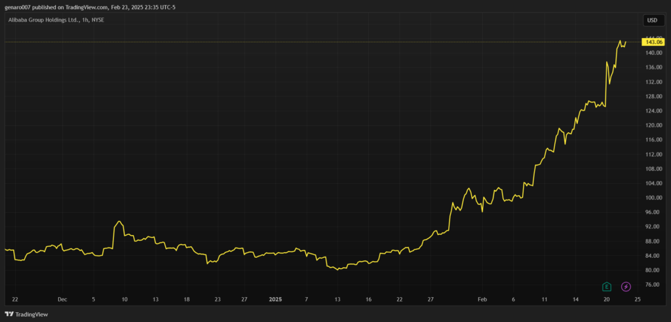Click the latest point at the price line's right end
The image size is (671, 322).
[x=626, y=42]
